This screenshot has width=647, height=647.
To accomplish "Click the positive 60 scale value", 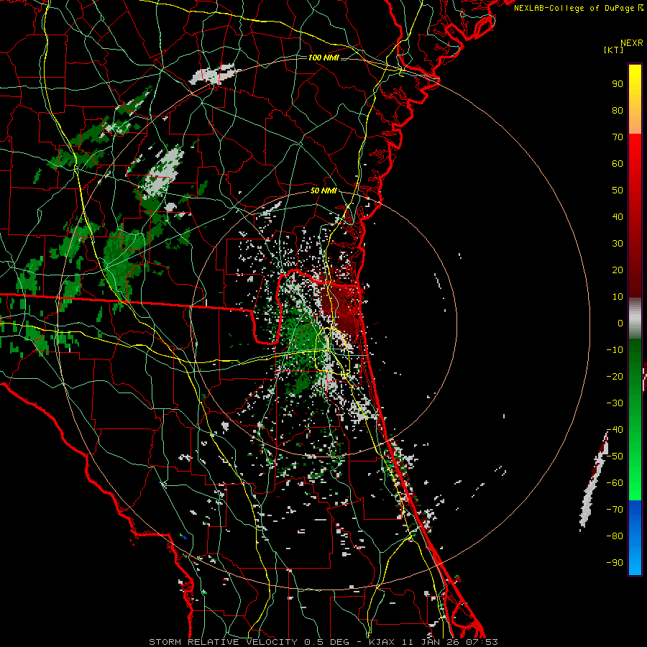I will [618, 164].
